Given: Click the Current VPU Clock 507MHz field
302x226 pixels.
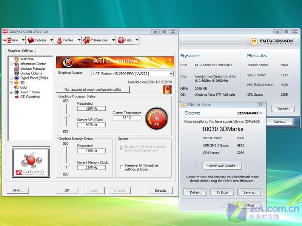Looking at the screenshot, I should pos(91,125).
